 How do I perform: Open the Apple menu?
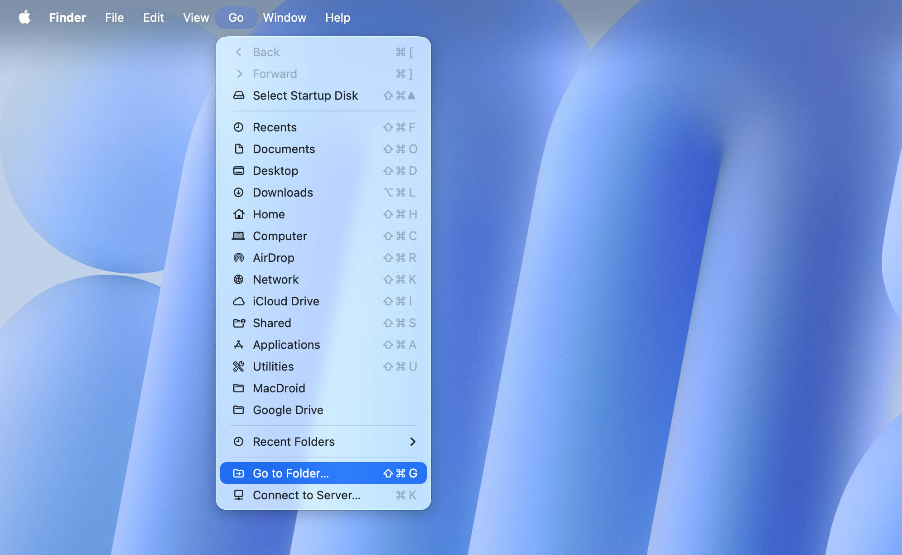(25, 18)
